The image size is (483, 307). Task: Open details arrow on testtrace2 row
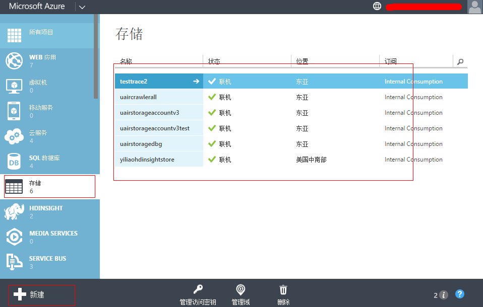[194, 81]
